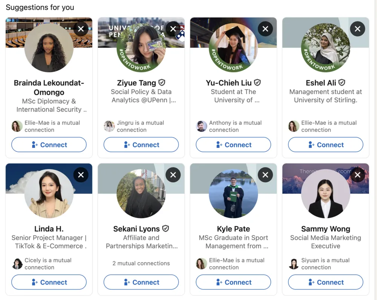Open Linda H.'s profile picture

coord(49,193)
